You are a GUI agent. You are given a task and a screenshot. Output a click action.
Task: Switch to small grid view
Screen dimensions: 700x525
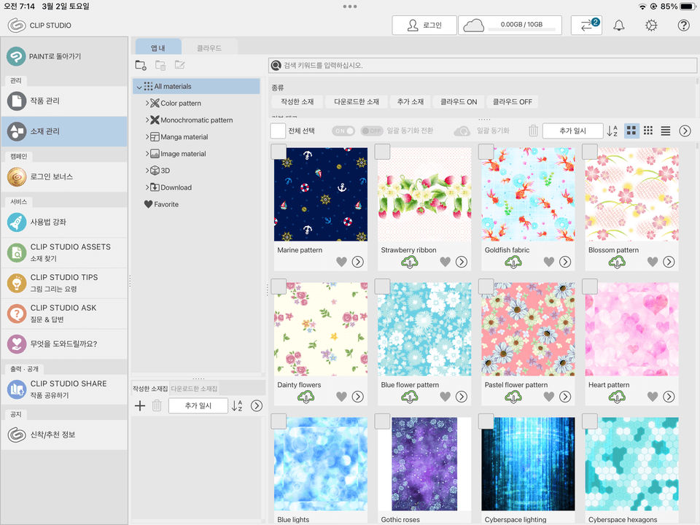pos(648,131)
